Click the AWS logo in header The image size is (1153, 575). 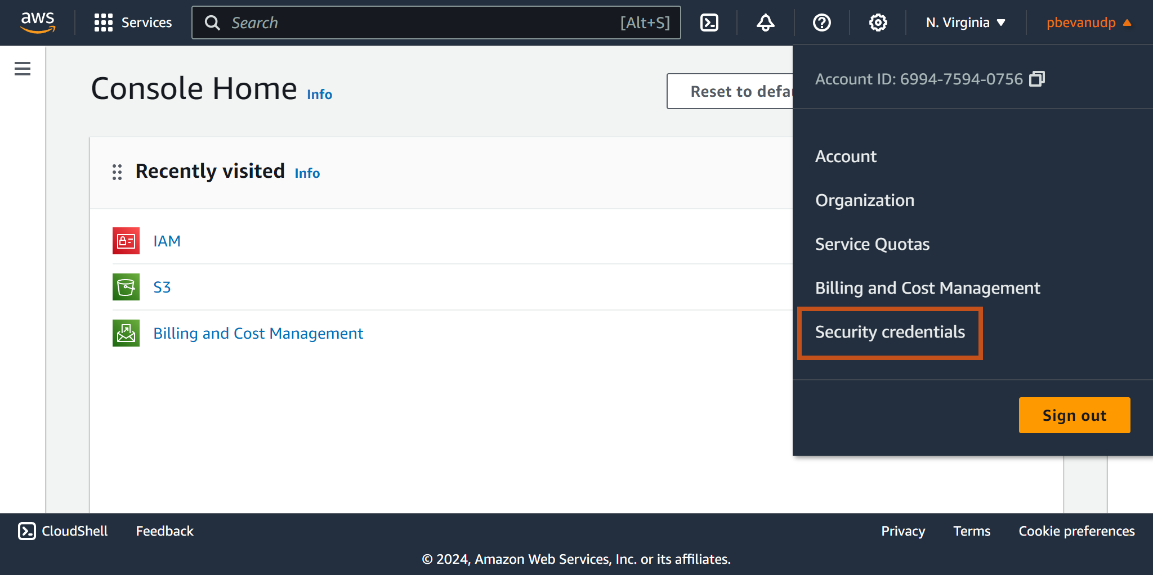[x=38, y=23]
